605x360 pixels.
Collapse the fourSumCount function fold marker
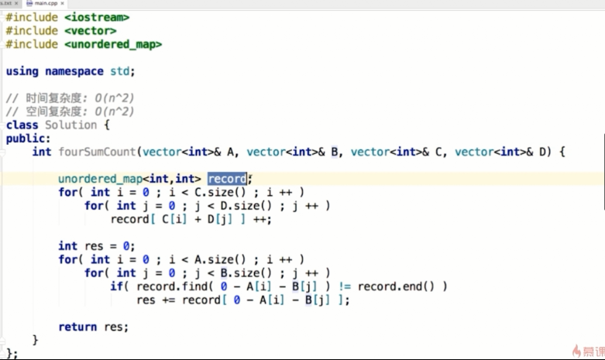point(2,153)
